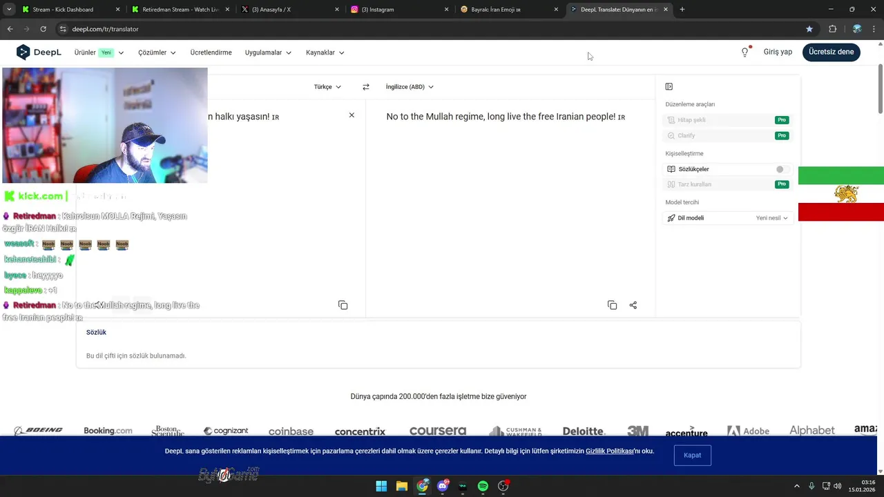The image size is (884, 497).
Task: Click the address bar URL field
Action: pyautogui.click(x=428, y=29)
